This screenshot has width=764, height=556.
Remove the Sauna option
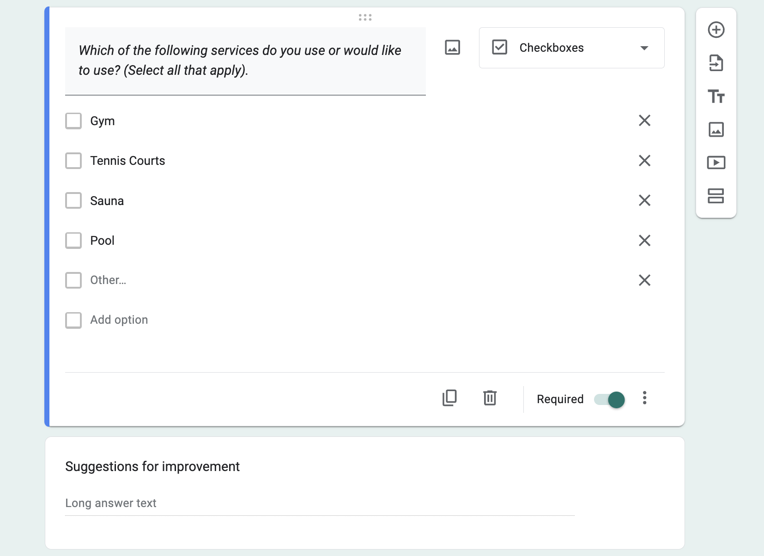click(645, 200)
